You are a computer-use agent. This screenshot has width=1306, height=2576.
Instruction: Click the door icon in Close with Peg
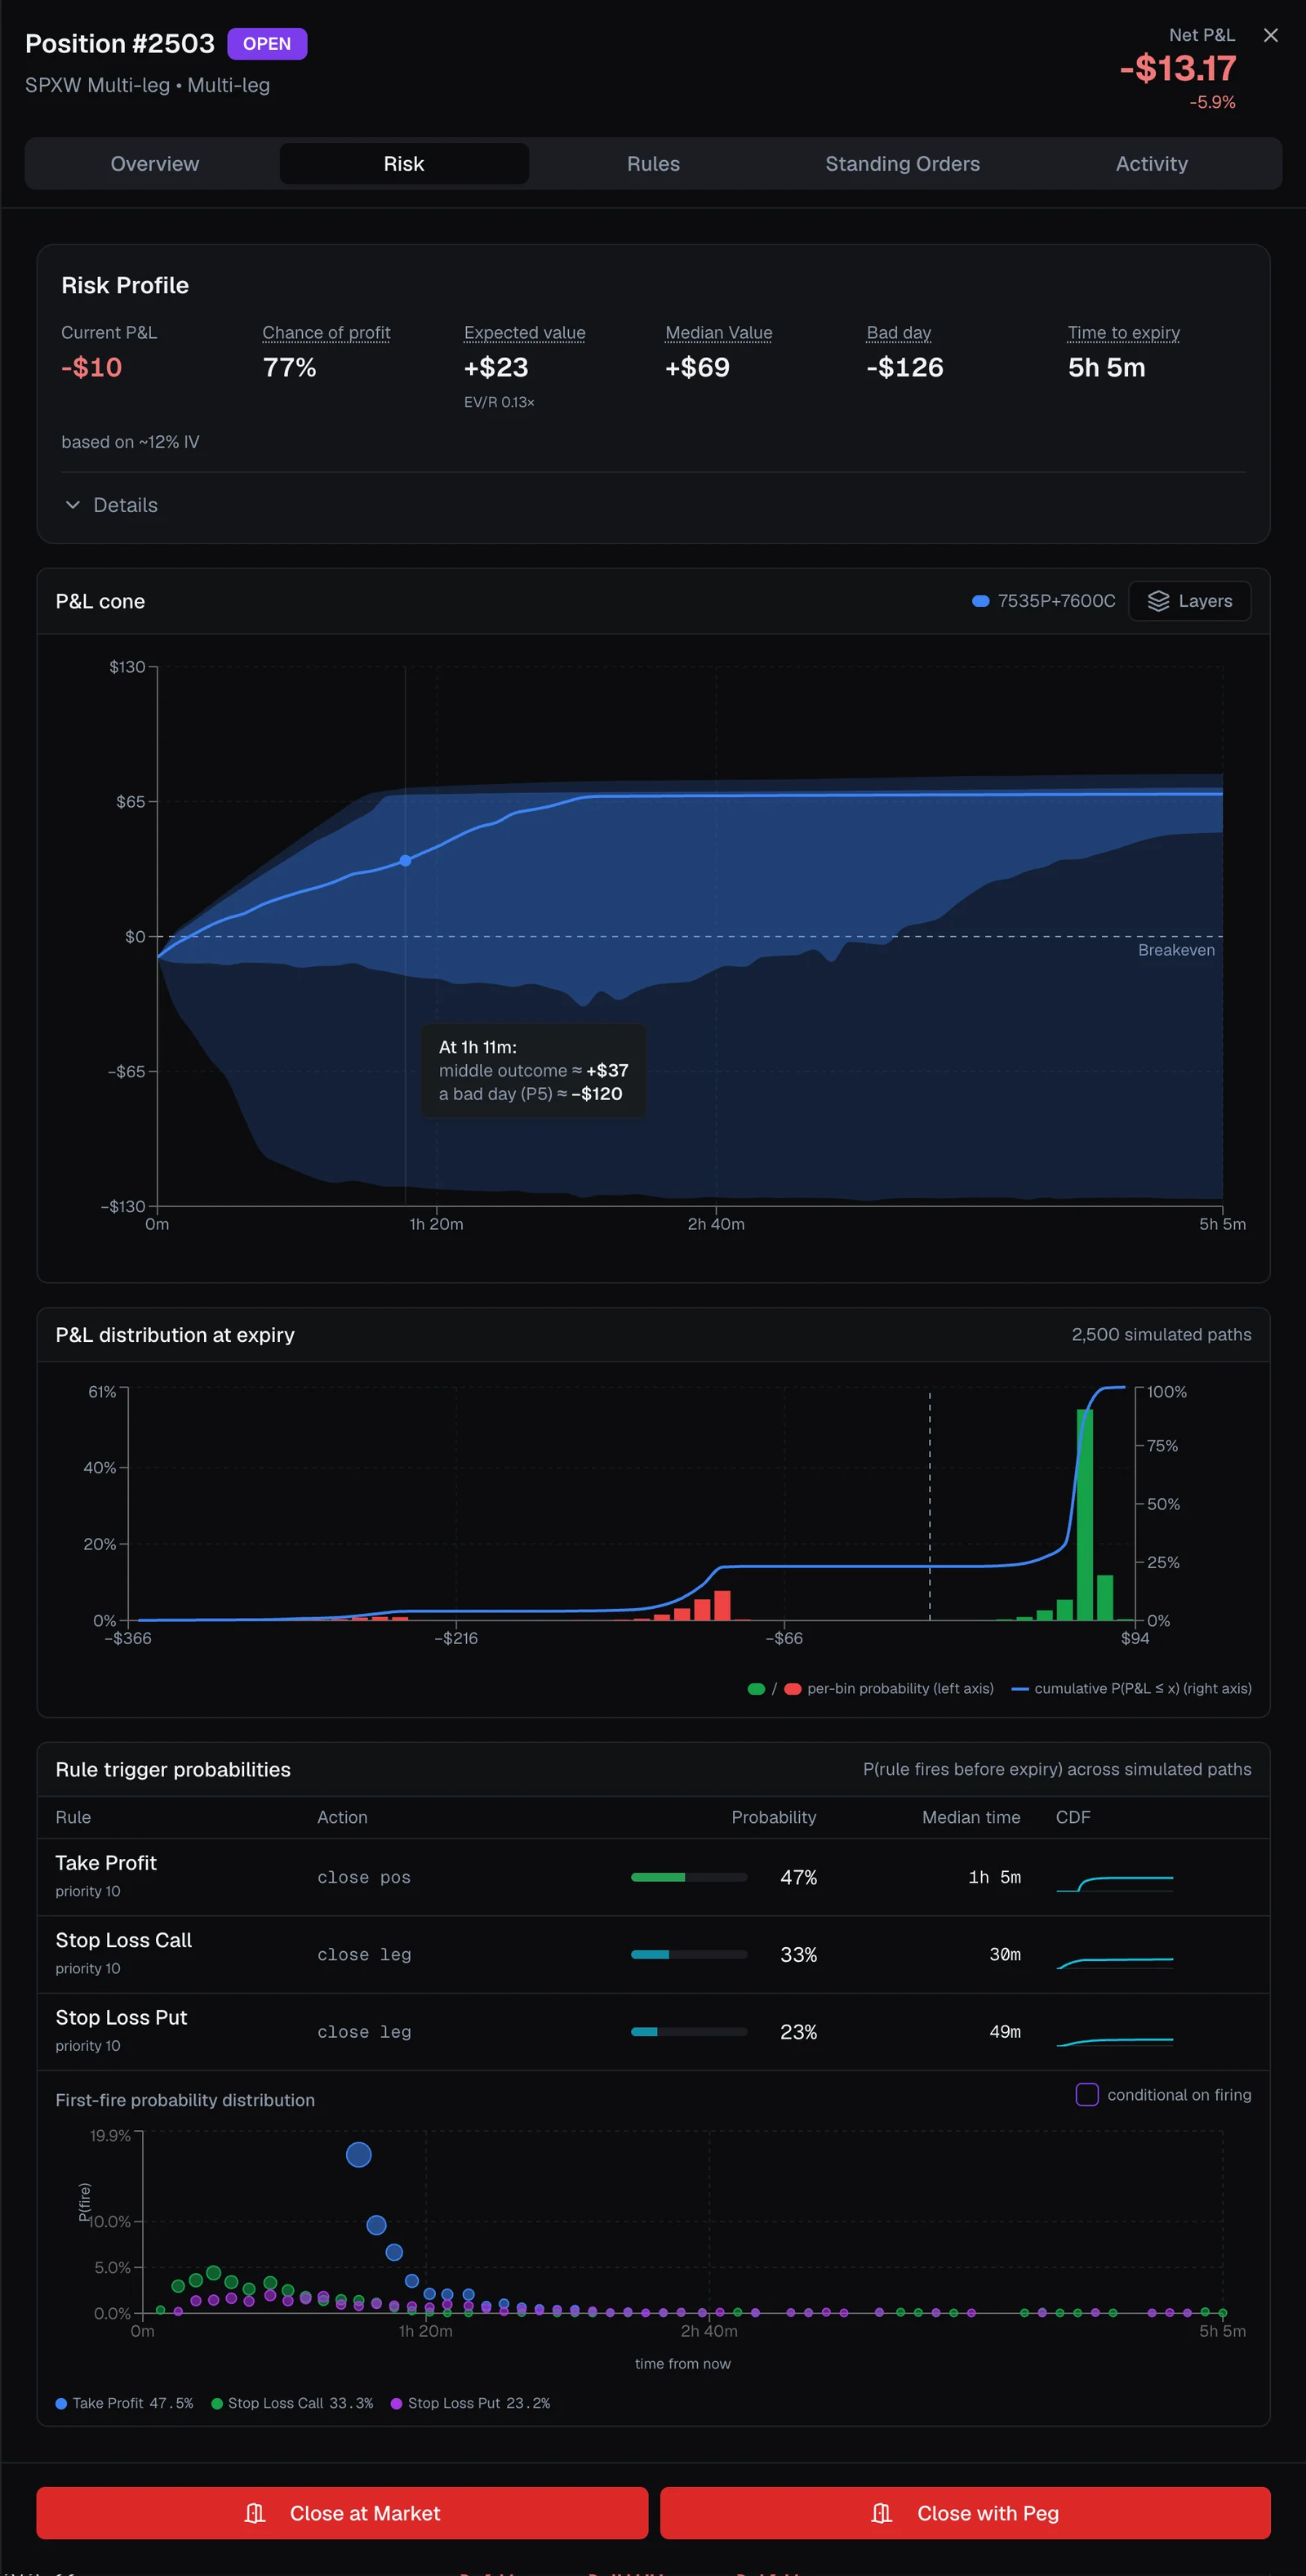tap(882, 2513)
